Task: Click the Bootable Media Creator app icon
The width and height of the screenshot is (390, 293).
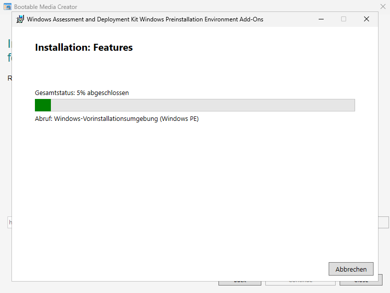Action: [x=7, y=6]
